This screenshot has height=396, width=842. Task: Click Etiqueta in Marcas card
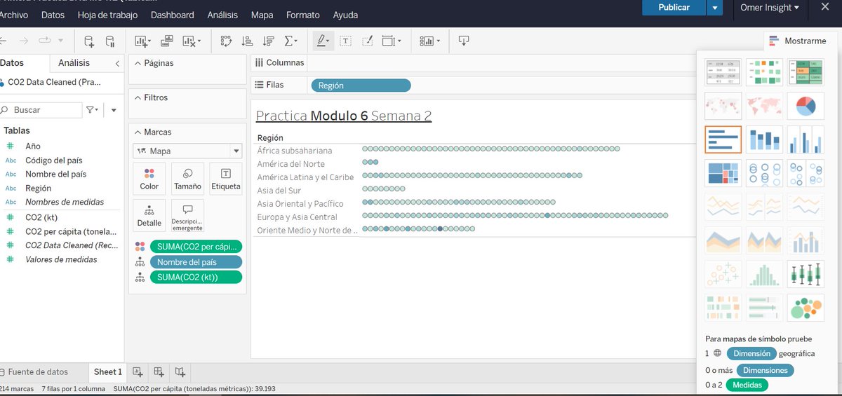[x=226, y=179]
